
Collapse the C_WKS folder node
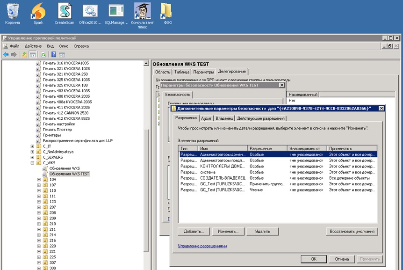click(32, 163)
